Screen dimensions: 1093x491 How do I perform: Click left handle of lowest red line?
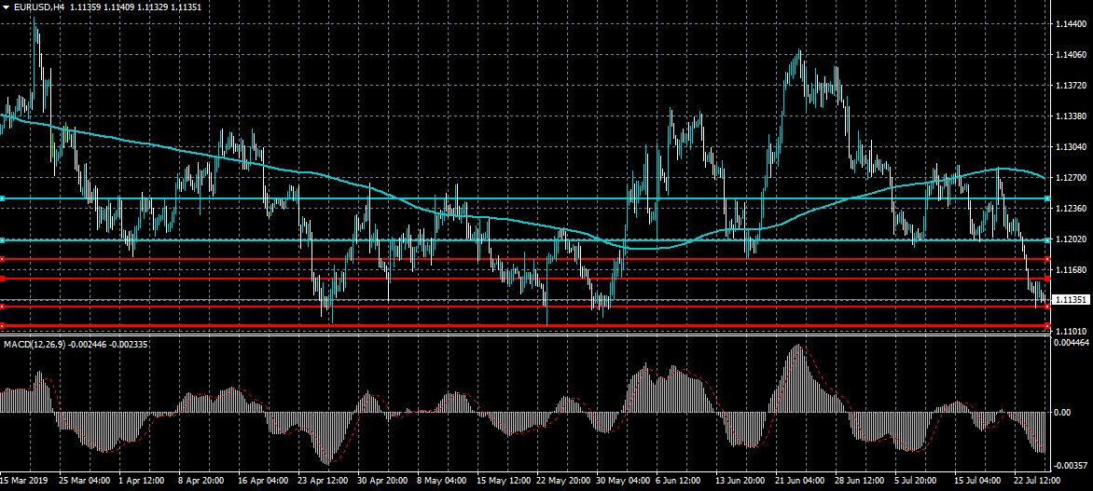[3, 325]
